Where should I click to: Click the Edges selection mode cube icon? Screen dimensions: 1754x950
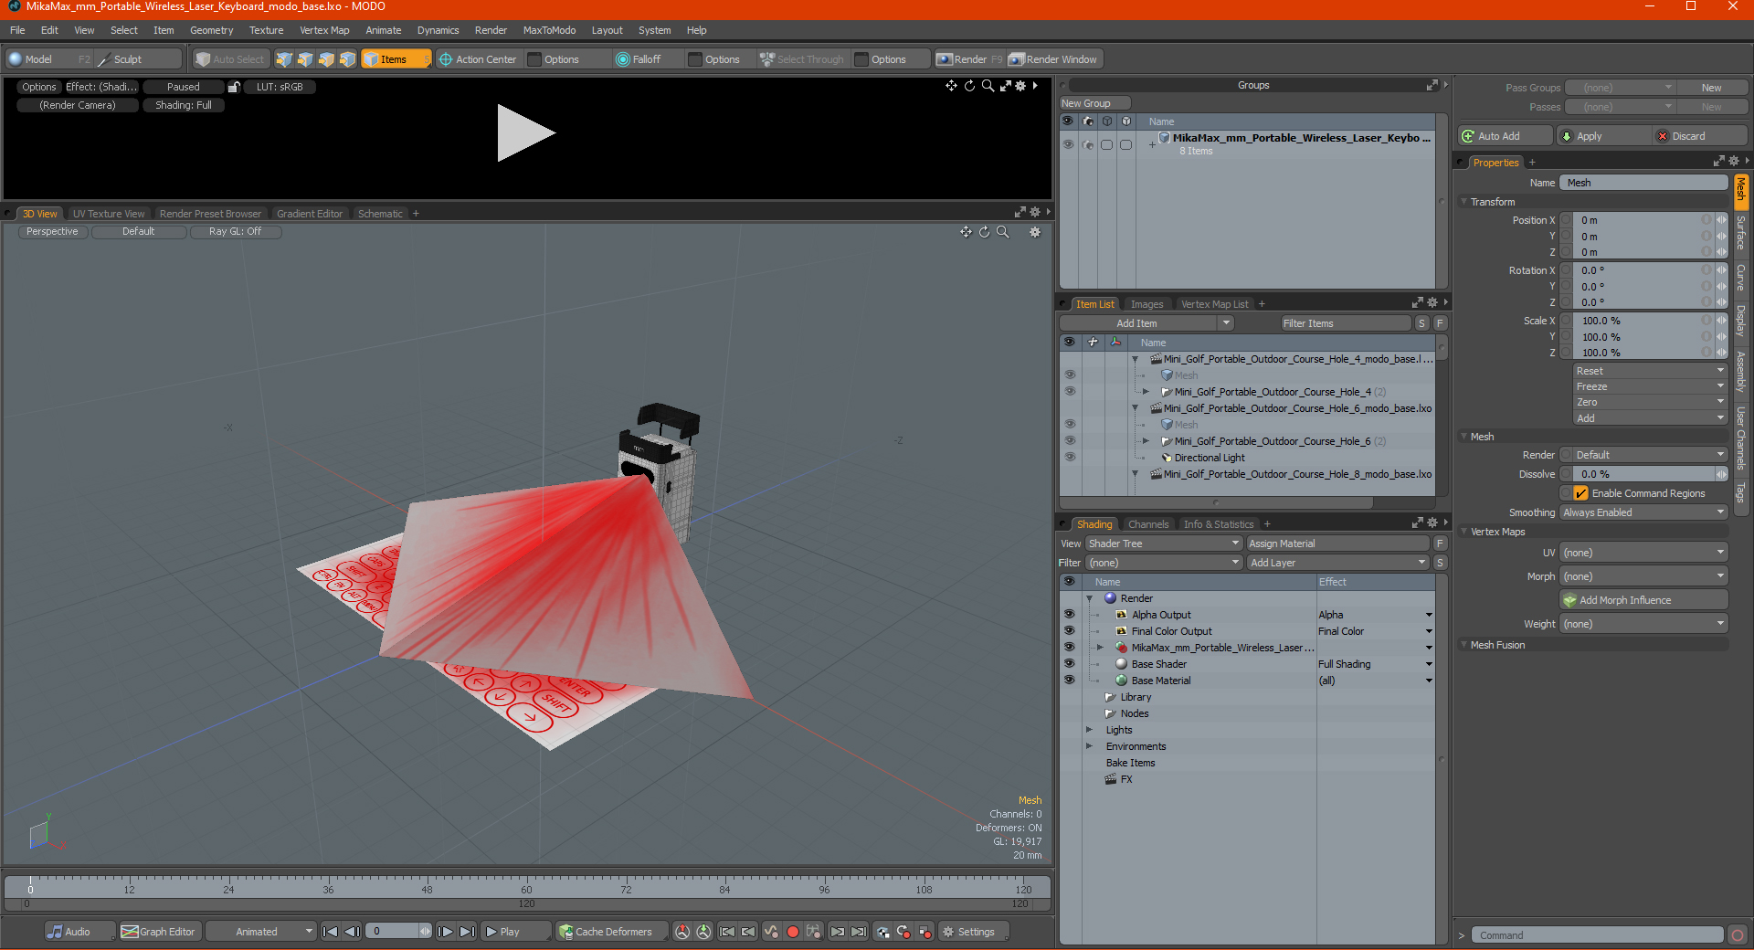coord(305,59)
